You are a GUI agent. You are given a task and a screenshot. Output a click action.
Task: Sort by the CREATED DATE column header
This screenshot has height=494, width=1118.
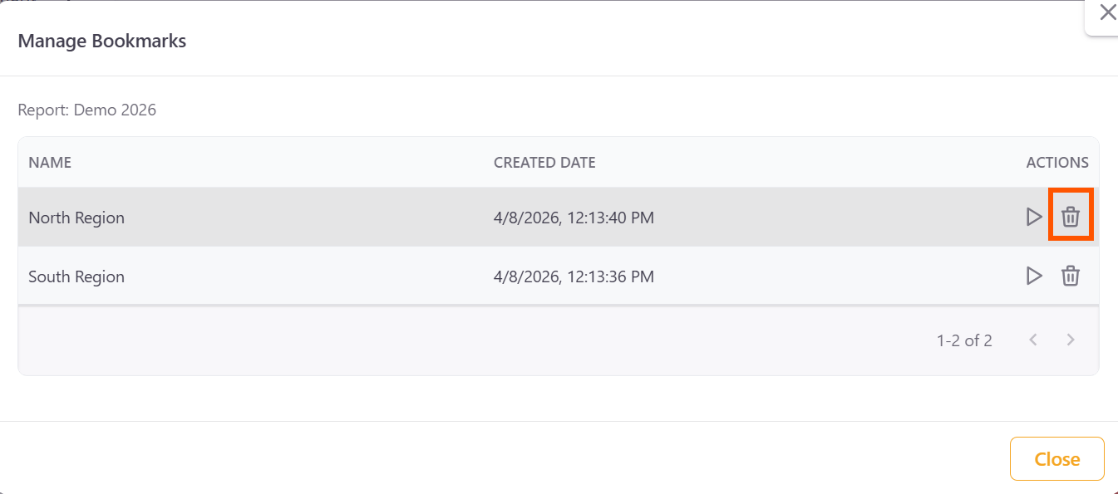pos(544,163)
